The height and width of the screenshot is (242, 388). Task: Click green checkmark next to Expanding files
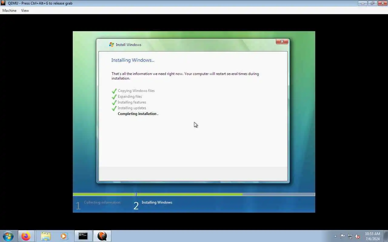[x=114, y=96]
